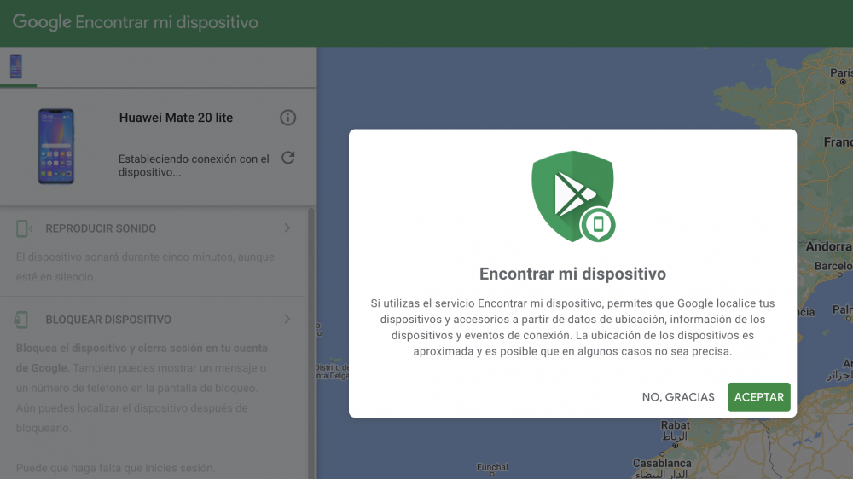Screen dimensions: 853x479
Task: Click the Funchal label on the map
Action: pos(492,467)
